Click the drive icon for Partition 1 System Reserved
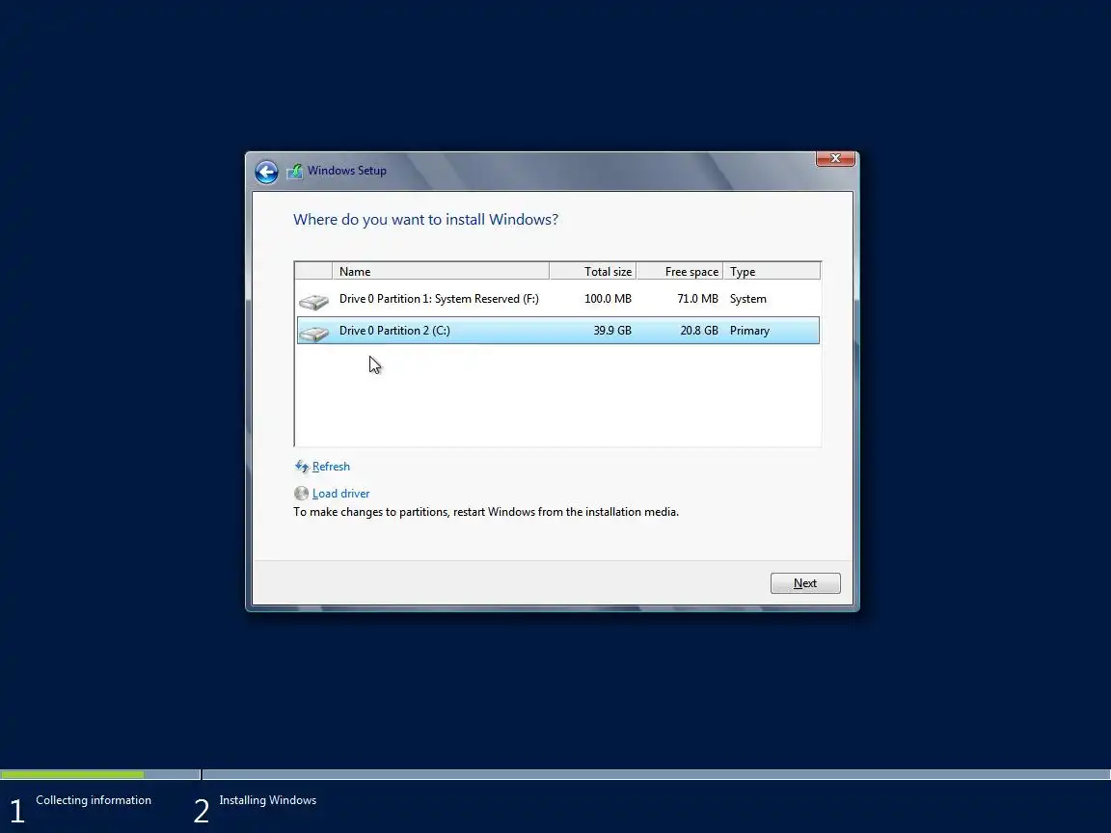This screenshot has width=1111, height=833. tap(313, 302)
